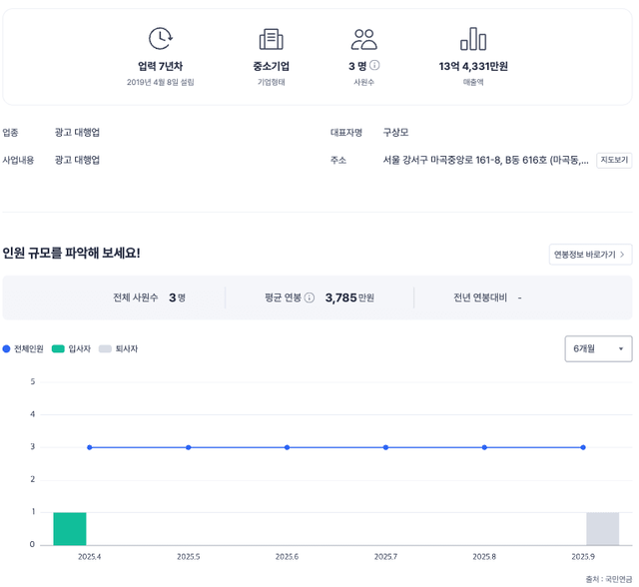
Task: Click the clock icon above 업력 7년차
Action: click(160, 39)
